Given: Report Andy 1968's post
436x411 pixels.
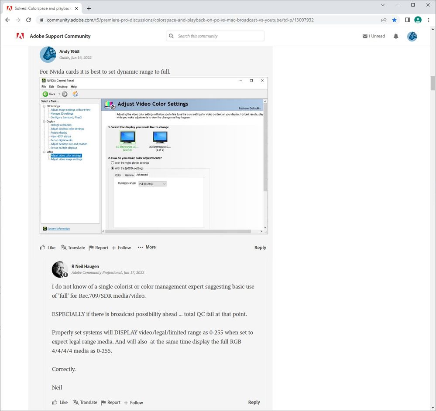Looking at the screenshot, I should coord(99,248).
